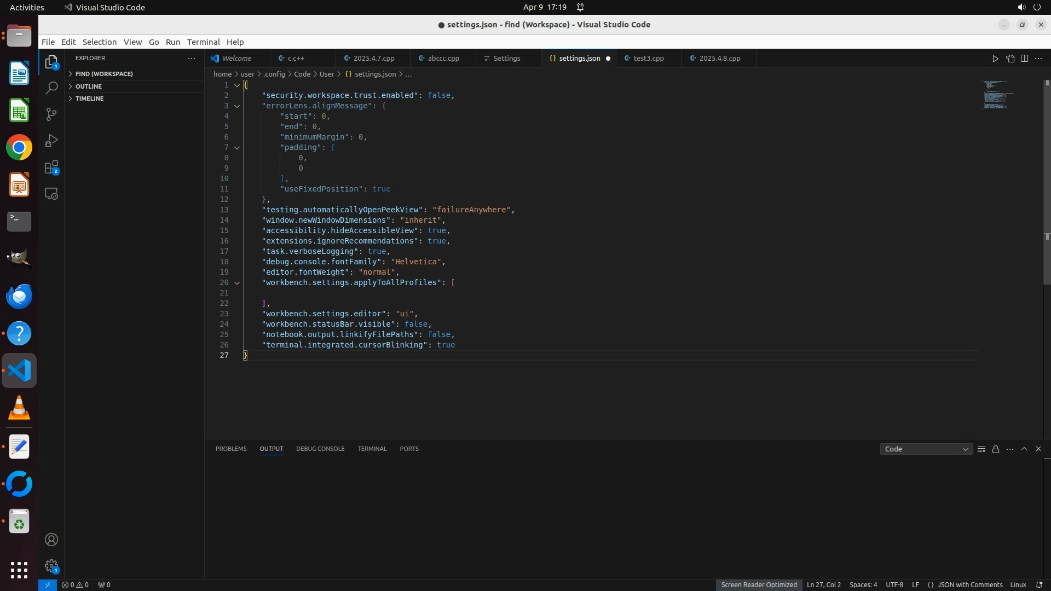The height and width of the screenshot is (591, 1051).
Task: Collapse the errorLens.alignMessage fold arrow
Action: coord(237,106)
